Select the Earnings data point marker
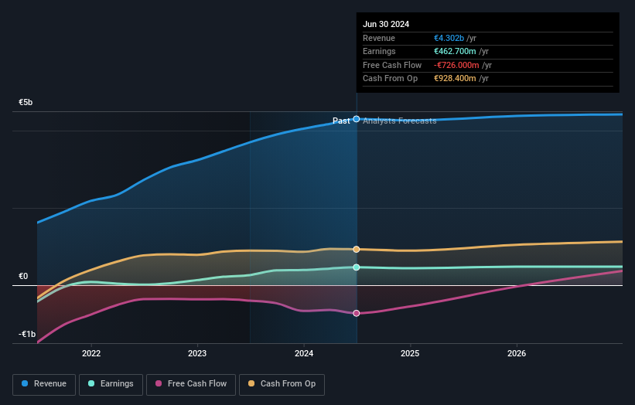 [x=357, y=267]
